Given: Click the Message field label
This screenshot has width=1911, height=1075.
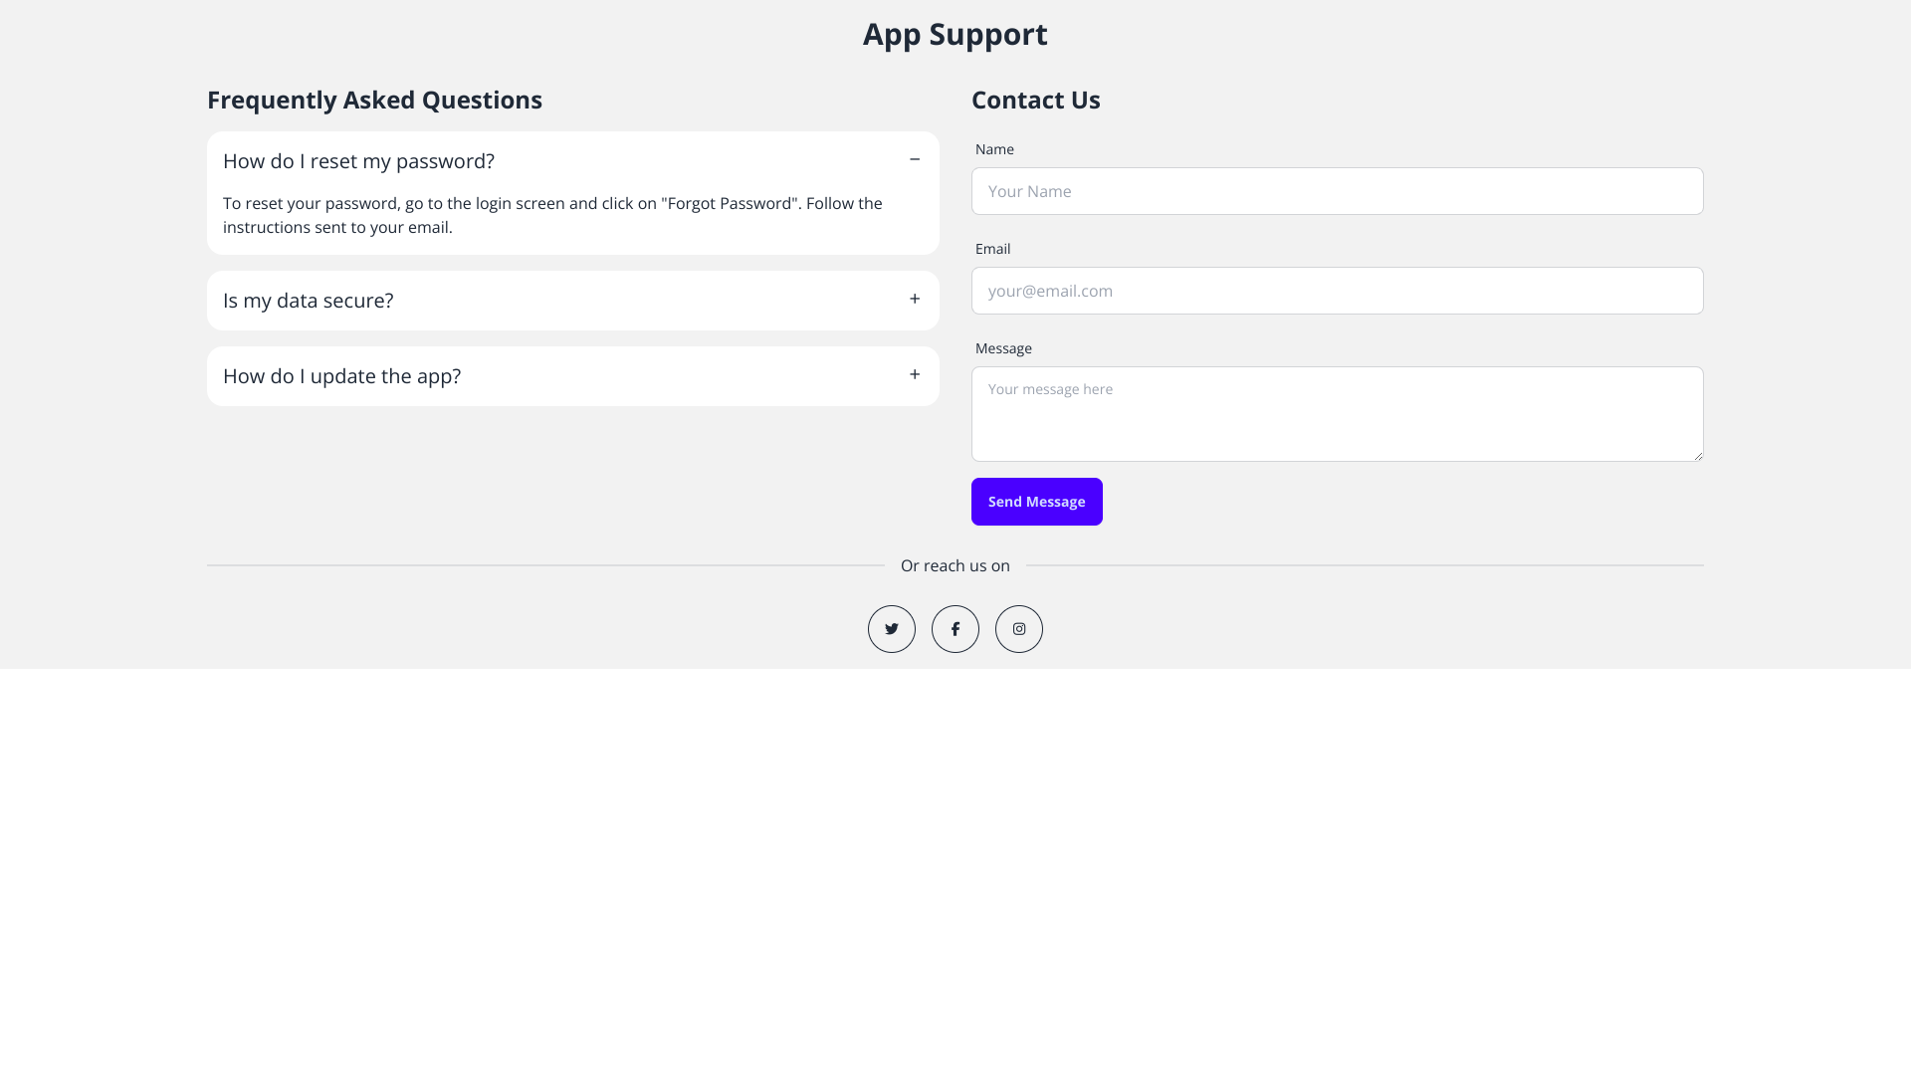Looking at the screenshot, I should [1003, 348].
